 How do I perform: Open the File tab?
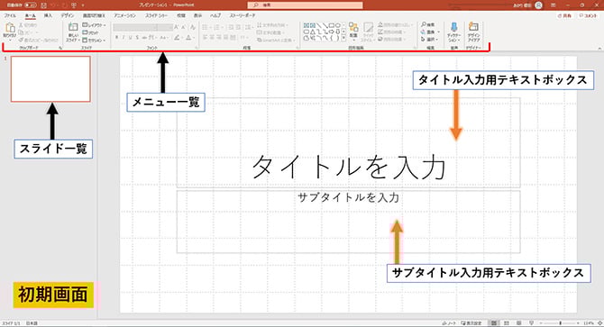[x=10, y=15]
